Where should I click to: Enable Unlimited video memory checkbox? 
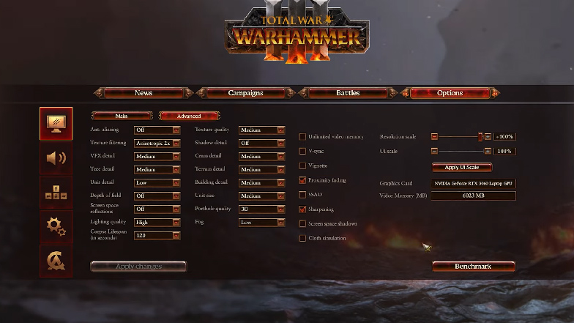pyautogui.click(x=302, y=136)
